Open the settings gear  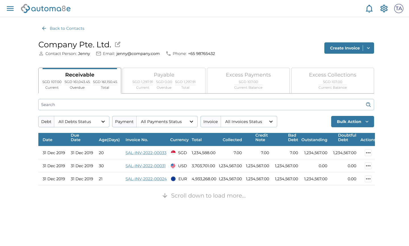(384, 9)
